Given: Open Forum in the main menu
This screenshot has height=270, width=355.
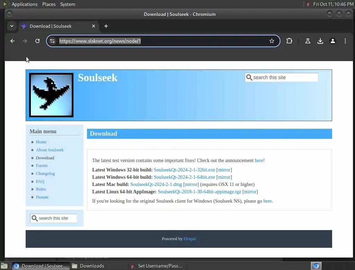Looking at the screenshot, I should click(42, 166).
